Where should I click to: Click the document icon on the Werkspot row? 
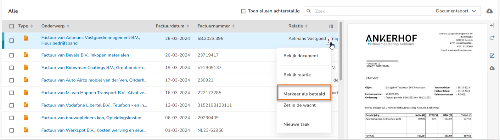26,130
